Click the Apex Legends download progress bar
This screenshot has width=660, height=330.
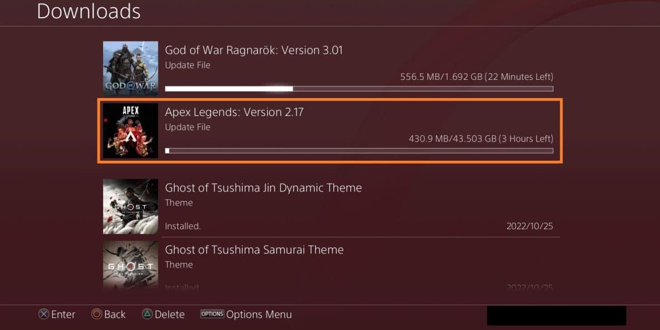(359, 151)
